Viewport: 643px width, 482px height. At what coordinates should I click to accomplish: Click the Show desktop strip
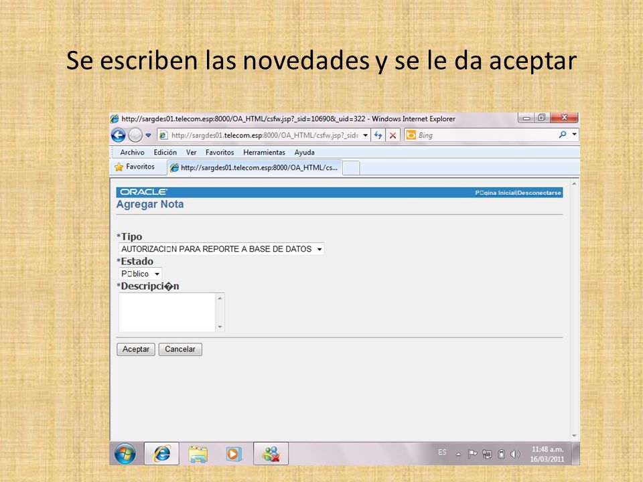[575, 454]
